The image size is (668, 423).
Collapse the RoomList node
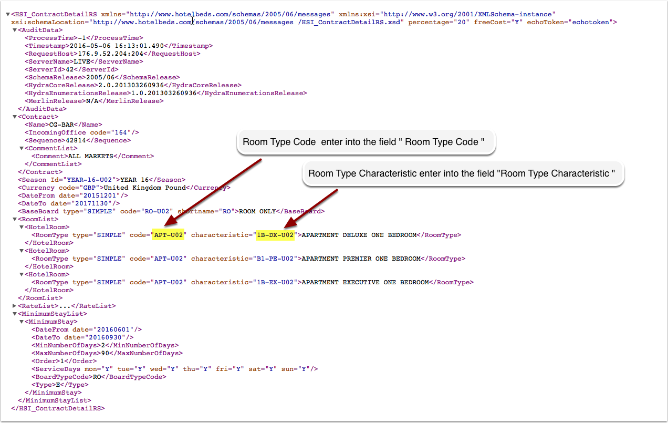[x=15, y=219]
